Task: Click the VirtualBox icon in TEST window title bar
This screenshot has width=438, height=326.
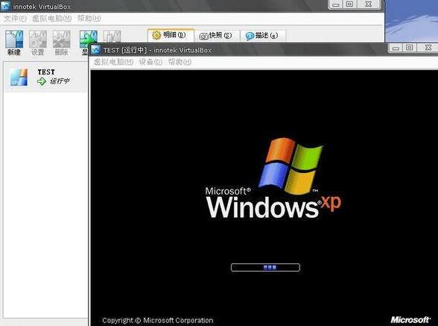Action: (x=95, y=50)
